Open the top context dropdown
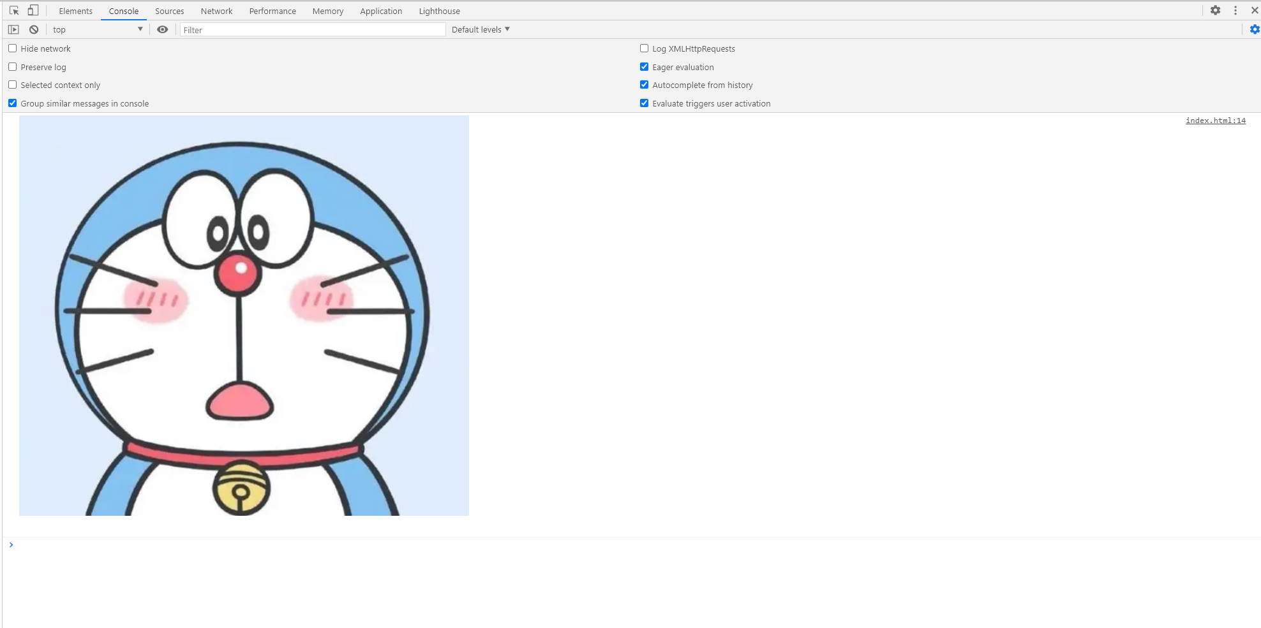1261x628 pixels. point(98,29)
